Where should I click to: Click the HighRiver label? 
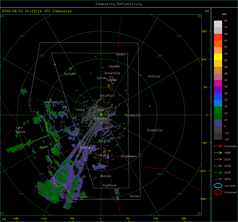[110, 185]
